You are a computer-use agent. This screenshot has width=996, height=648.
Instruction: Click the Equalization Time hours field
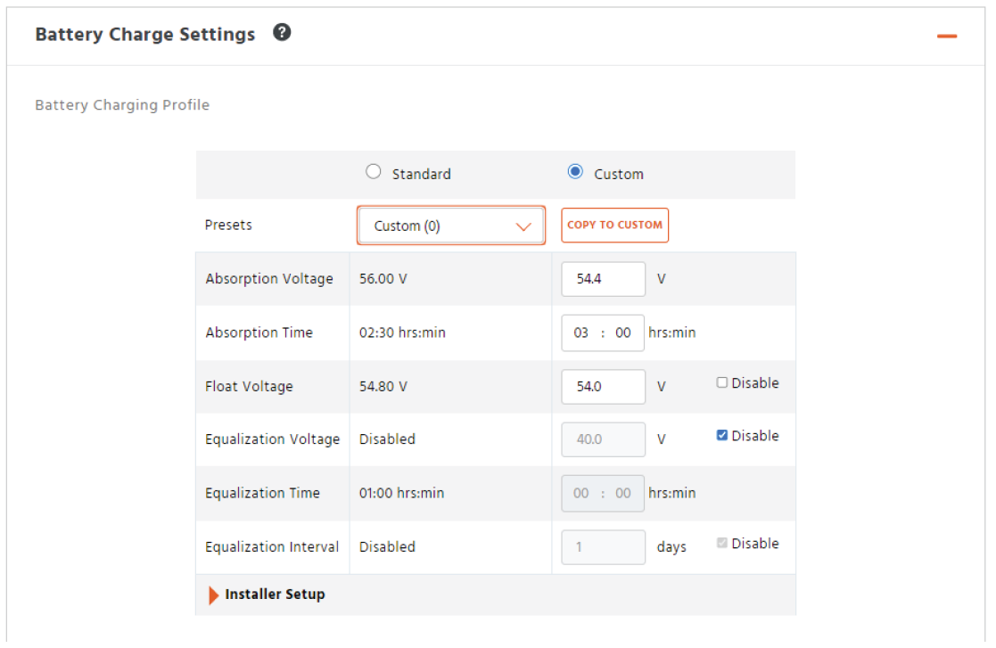581,493
